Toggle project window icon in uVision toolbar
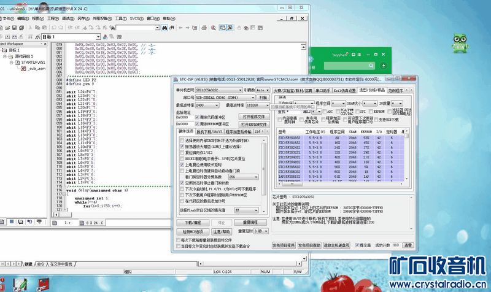 coord(223,28)
